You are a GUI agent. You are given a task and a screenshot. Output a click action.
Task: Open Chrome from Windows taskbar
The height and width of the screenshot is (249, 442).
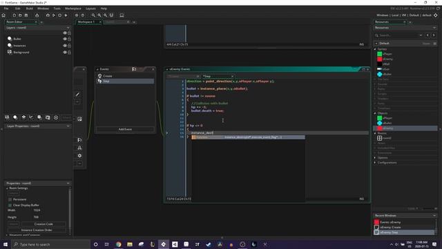(118, 244)
